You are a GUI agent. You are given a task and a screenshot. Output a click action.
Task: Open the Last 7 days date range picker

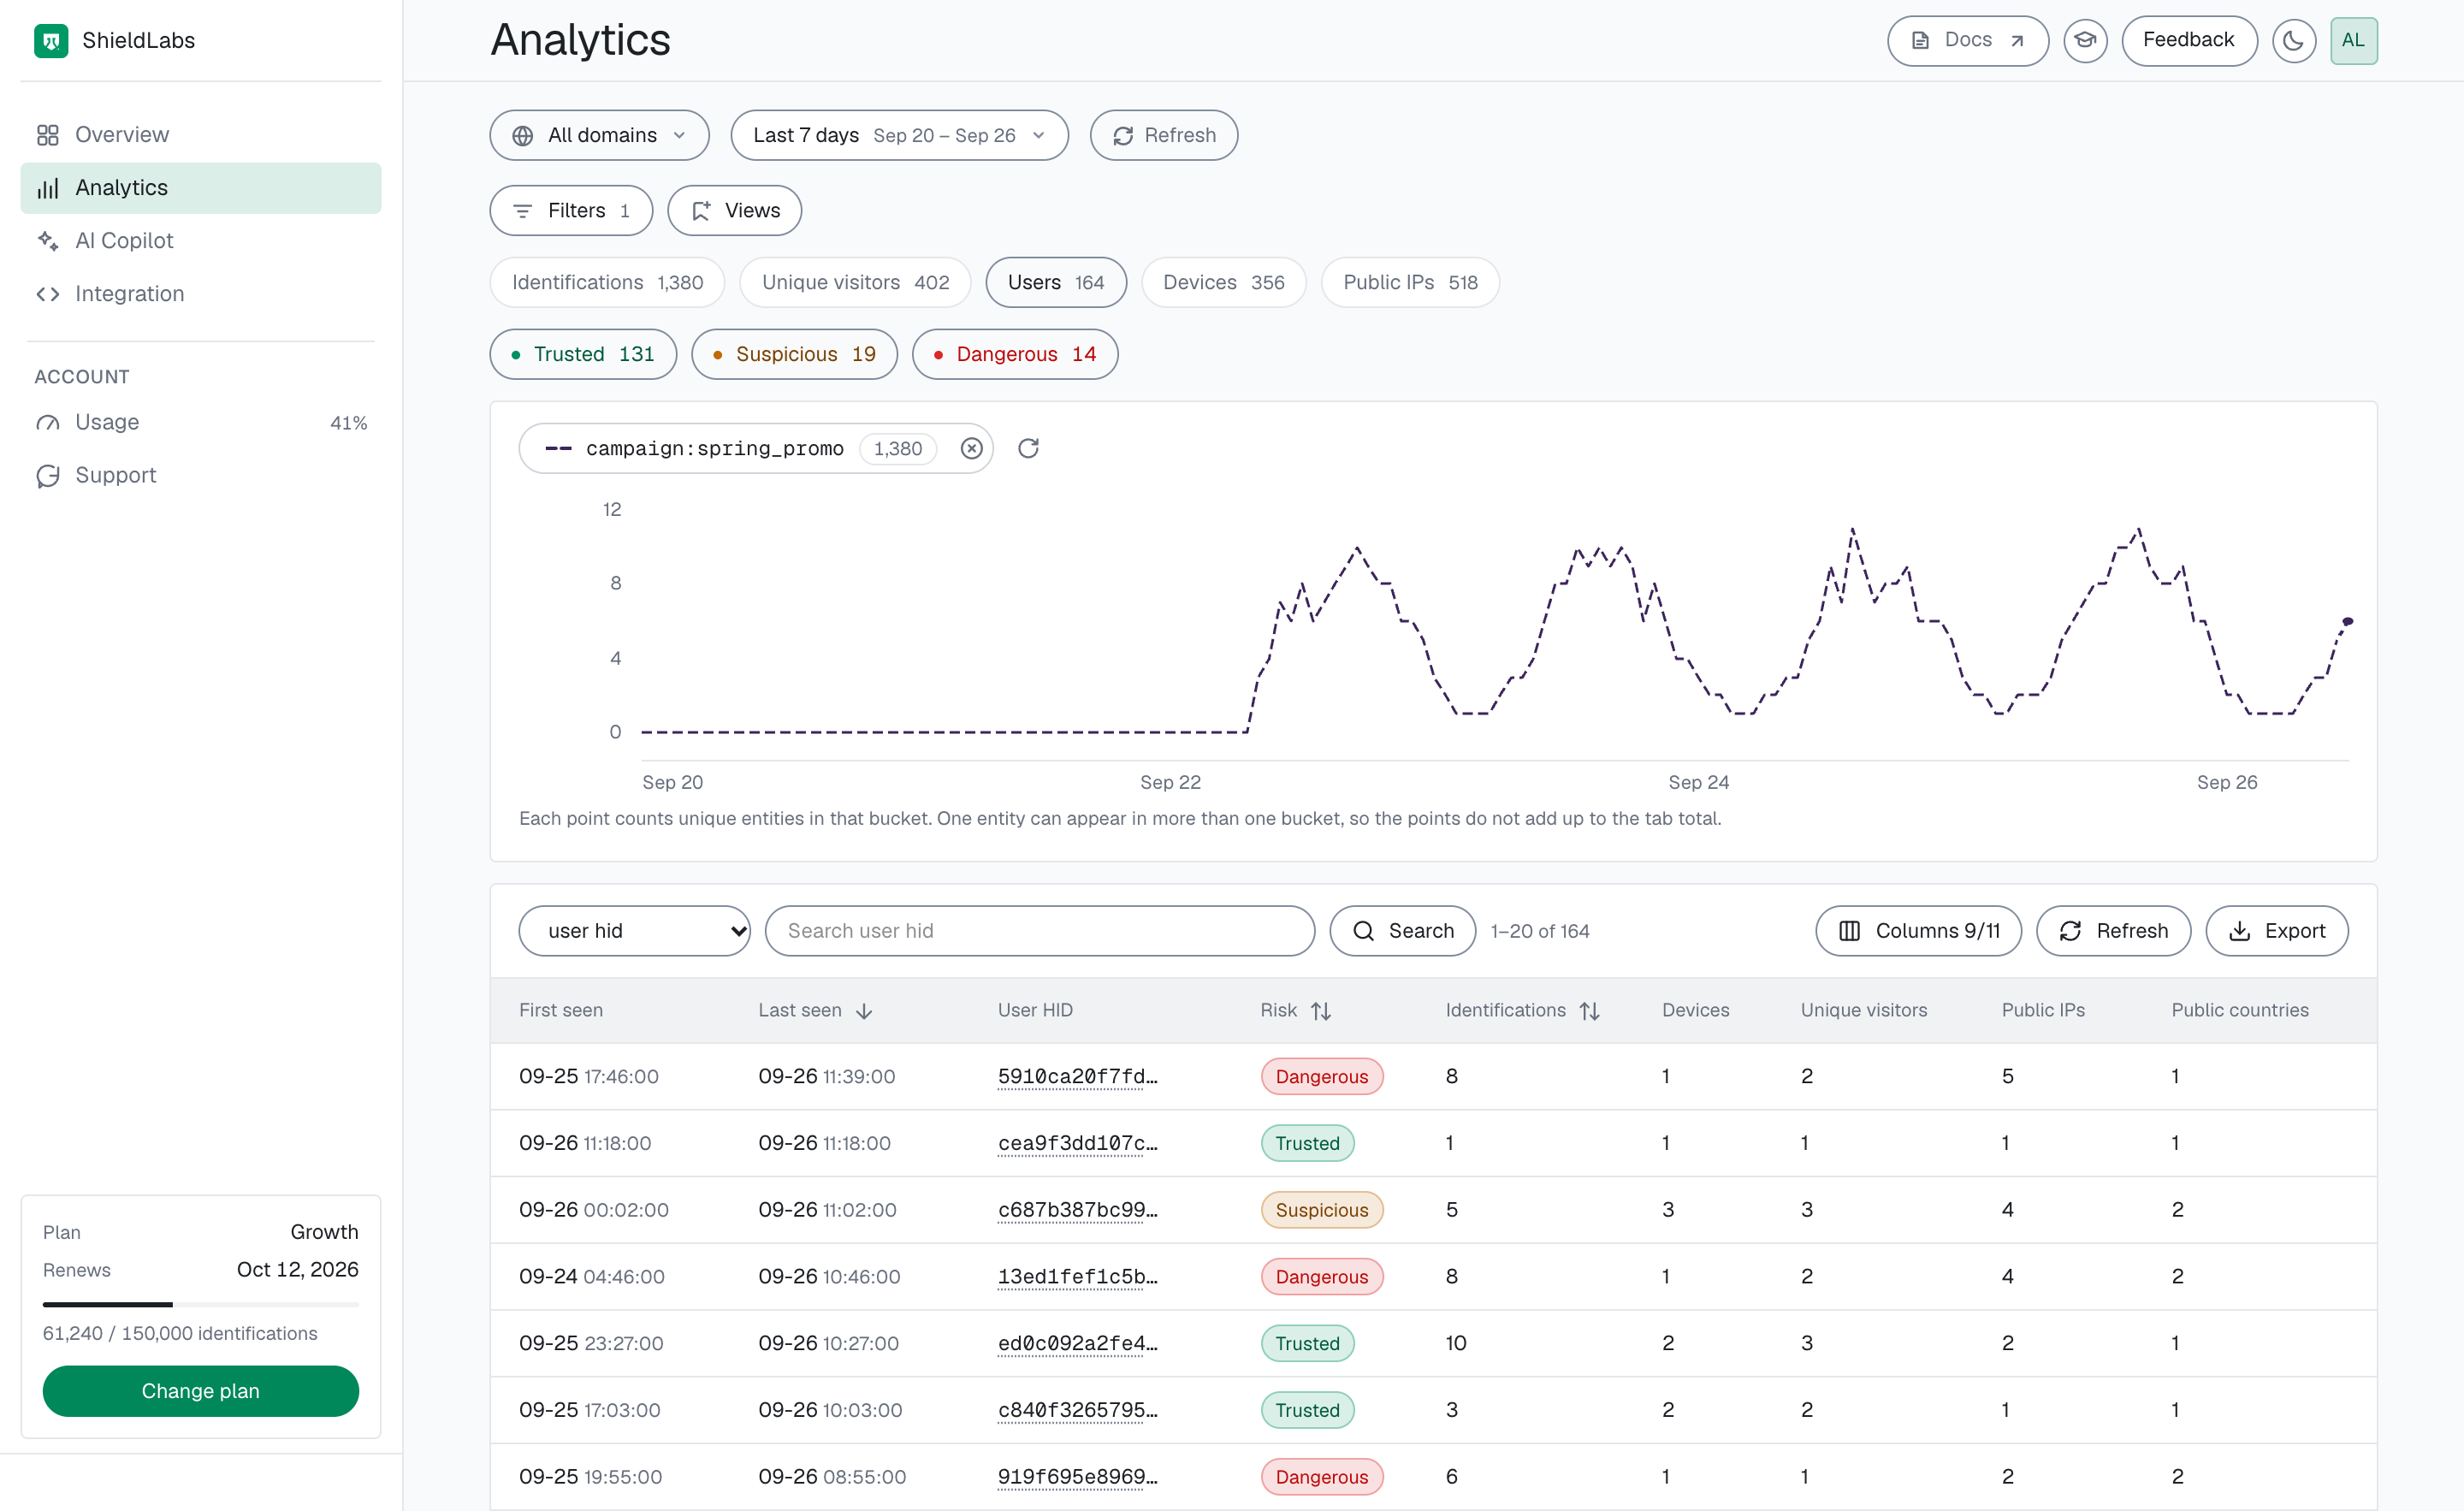(899, 135)
